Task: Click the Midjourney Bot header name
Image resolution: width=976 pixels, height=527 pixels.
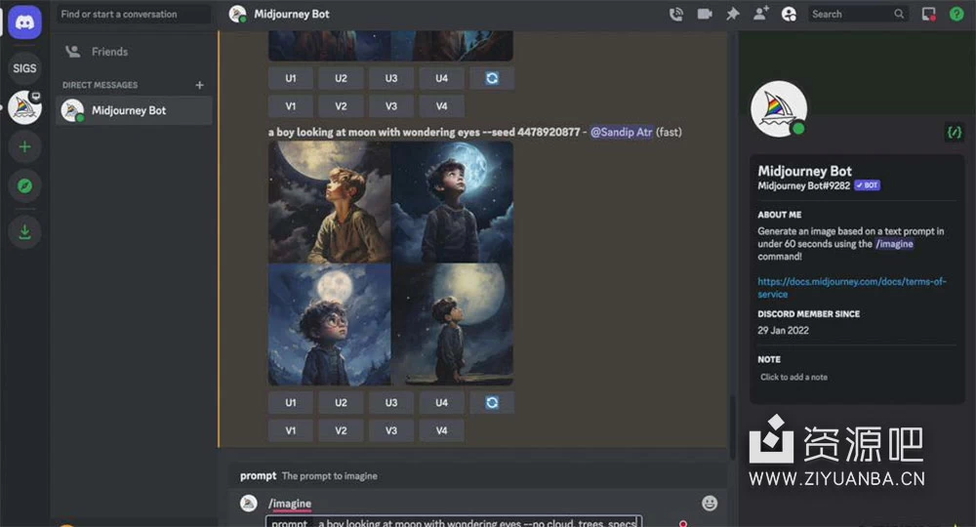Action: [x=291, y=15]
